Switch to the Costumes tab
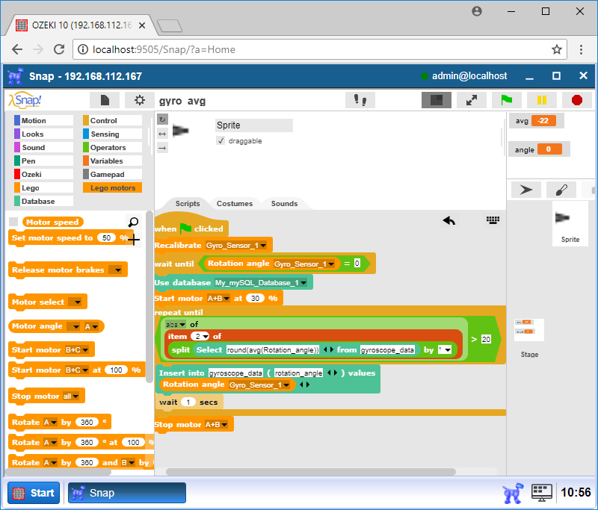Screen dimensions: 598x510 [235, 203]
